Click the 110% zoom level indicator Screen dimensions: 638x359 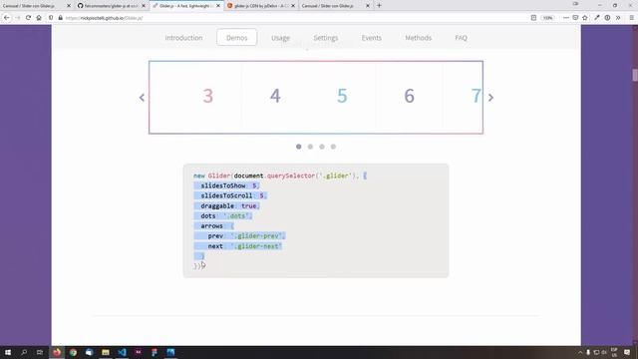[548, 18]
